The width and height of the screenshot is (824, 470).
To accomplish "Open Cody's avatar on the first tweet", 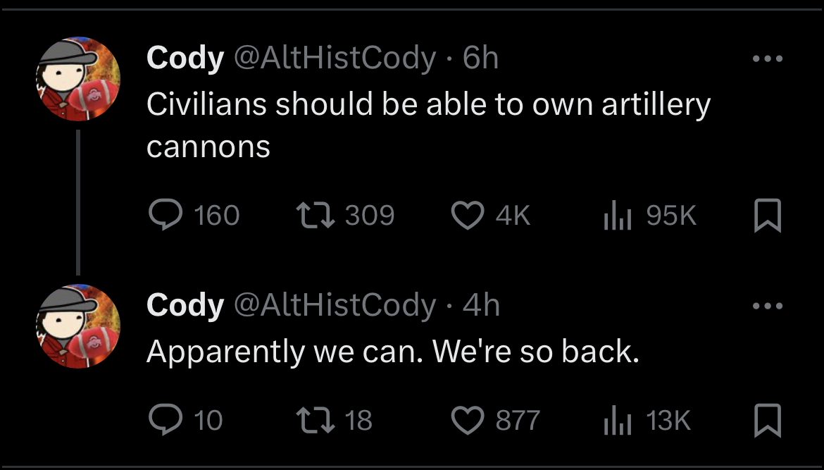I will [x=78, y=79].
